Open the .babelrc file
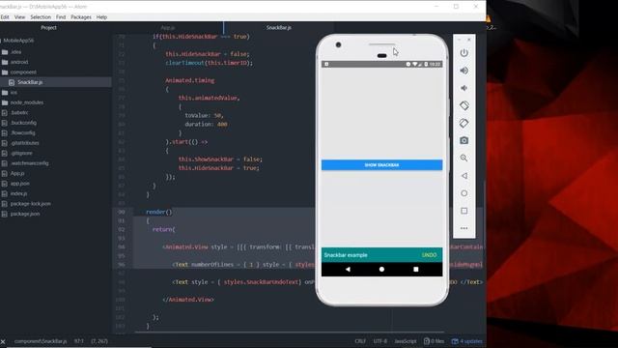The image size is (618, 348). tap(19, 112)
